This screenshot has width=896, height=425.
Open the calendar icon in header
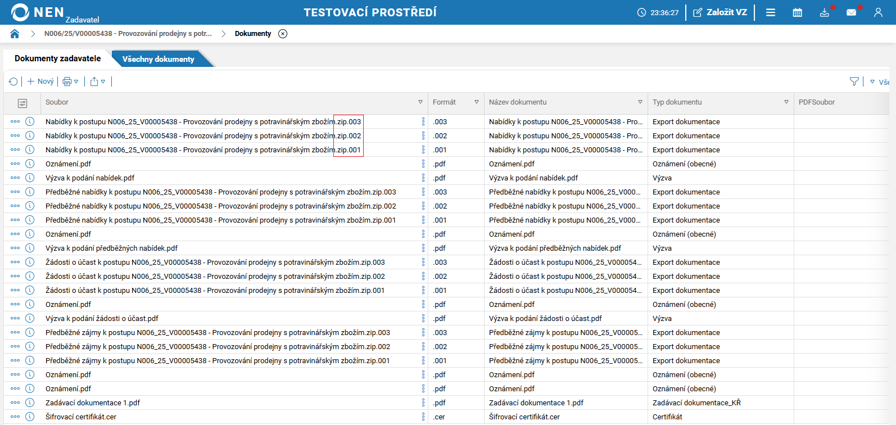coord(797,12)
